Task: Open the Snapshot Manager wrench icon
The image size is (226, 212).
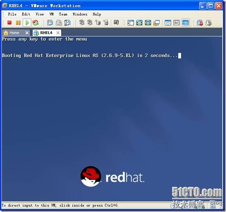Action: tap(67, 23)
